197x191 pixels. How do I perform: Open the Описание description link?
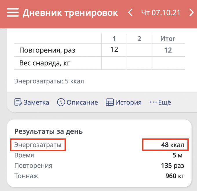tap(82, 102)
